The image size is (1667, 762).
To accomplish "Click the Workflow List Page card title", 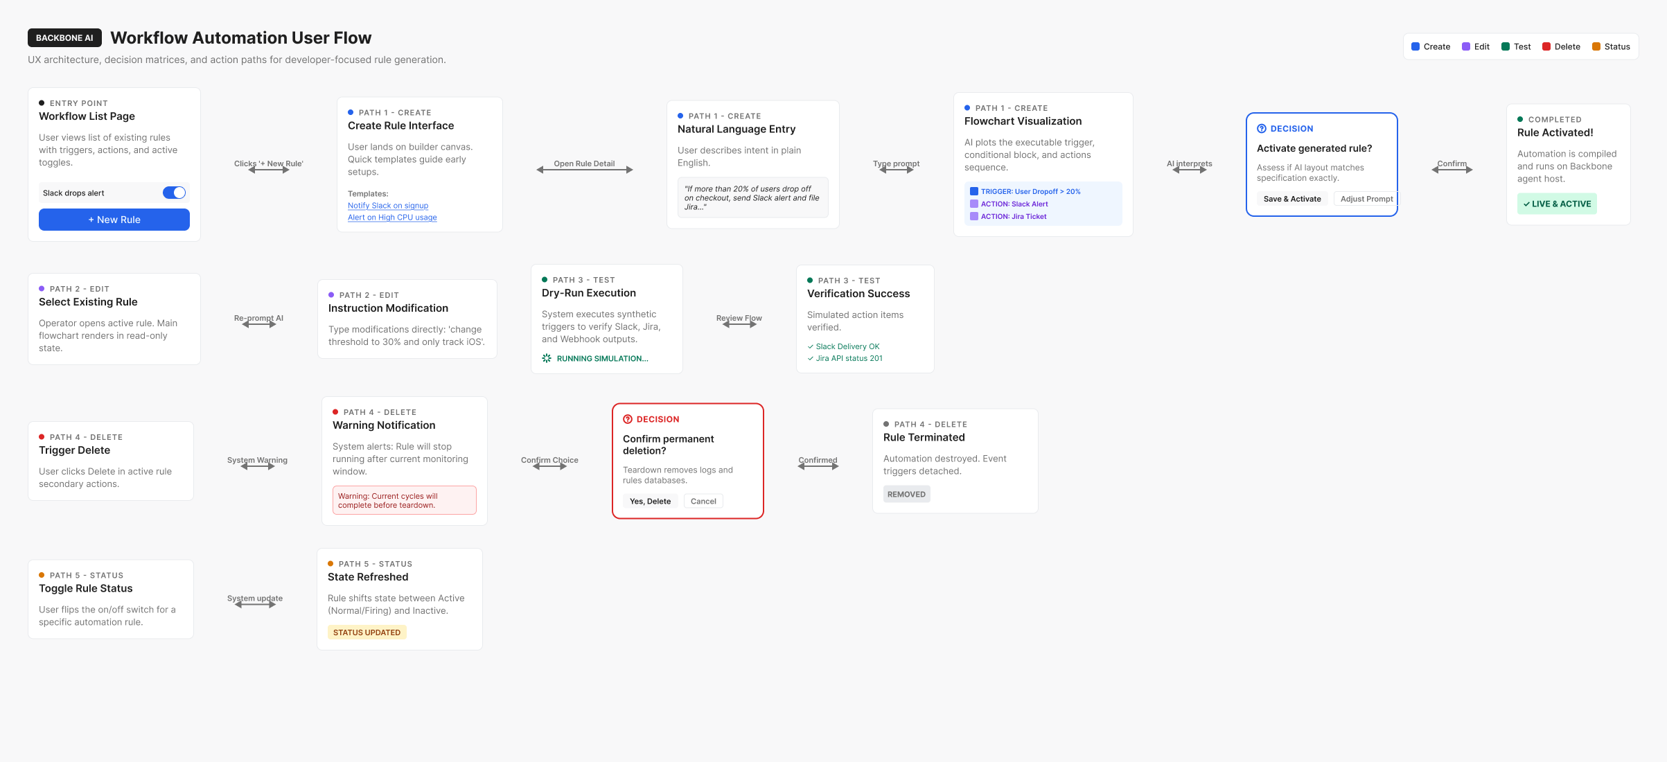I will tap(87, 116).
